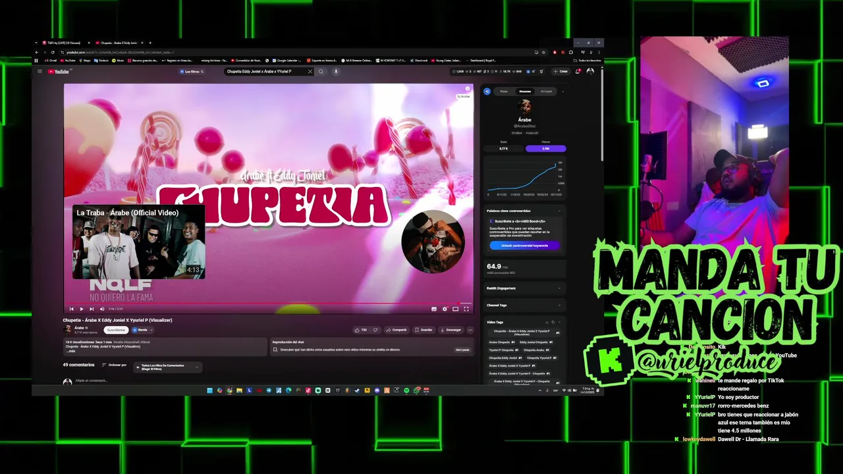Show the Views chart toggle
Screen dimensions: 843x474
[545, 149]
